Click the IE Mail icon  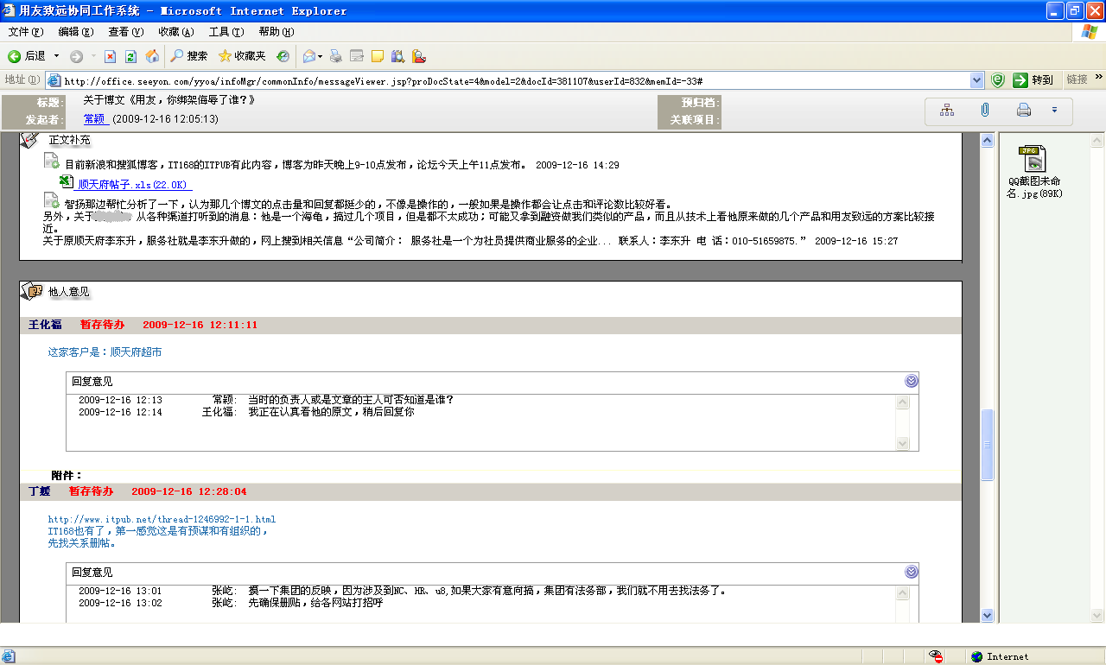(308, 56)
